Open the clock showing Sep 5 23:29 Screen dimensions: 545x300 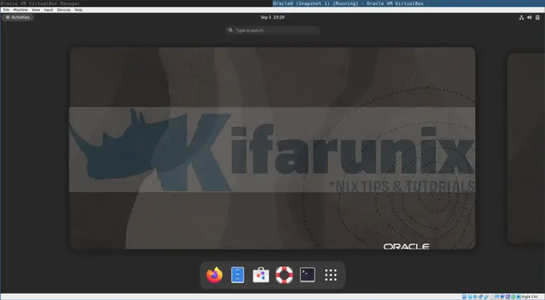272,16
